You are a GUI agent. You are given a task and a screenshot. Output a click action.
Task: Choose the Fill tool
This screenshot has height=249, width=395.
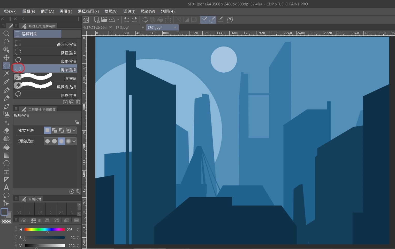[6, 147]
